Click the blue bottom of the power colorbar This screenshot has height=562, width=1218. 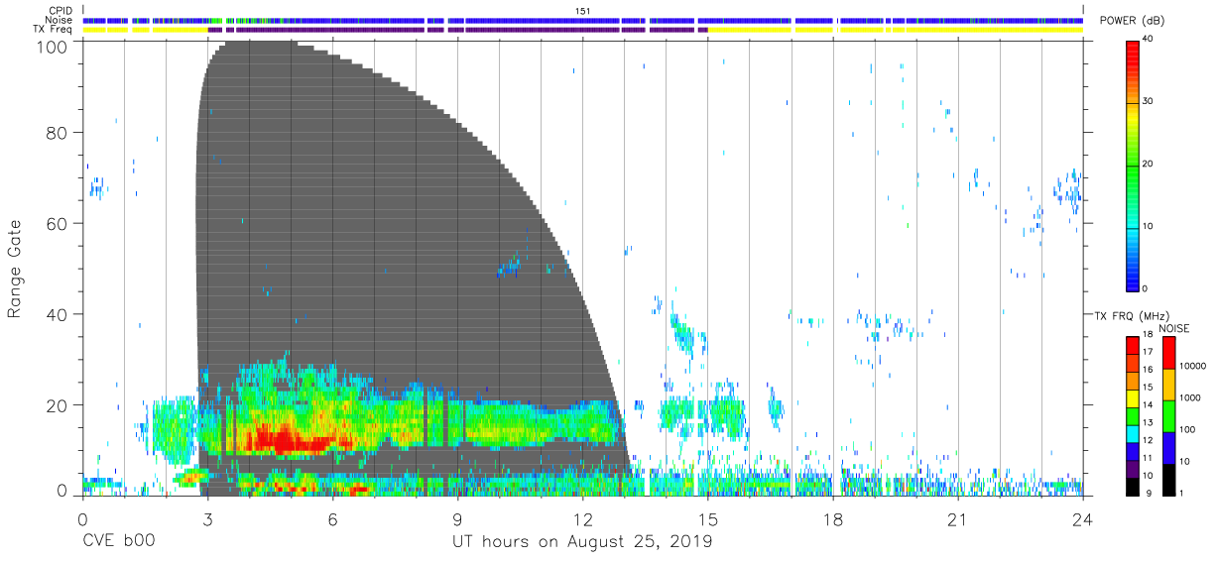[1131, 276]
